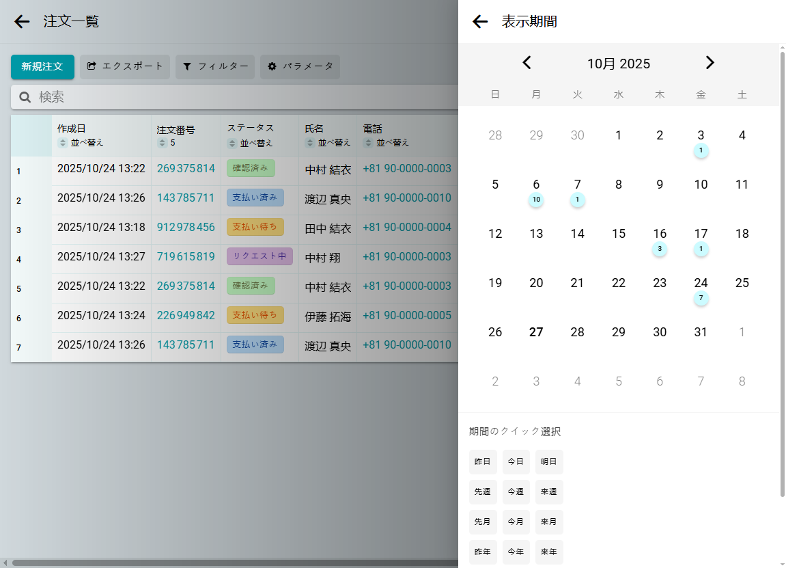The width and height of the screenshot is (786, 568).
Task: Open the パラメータ settings
Action: point(300,66)
